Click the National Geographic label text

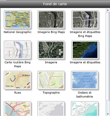(x=17, y=32)
